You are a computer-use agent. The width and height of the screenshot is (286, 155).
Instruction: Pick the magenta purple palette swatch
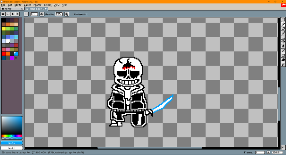point(12,58)
